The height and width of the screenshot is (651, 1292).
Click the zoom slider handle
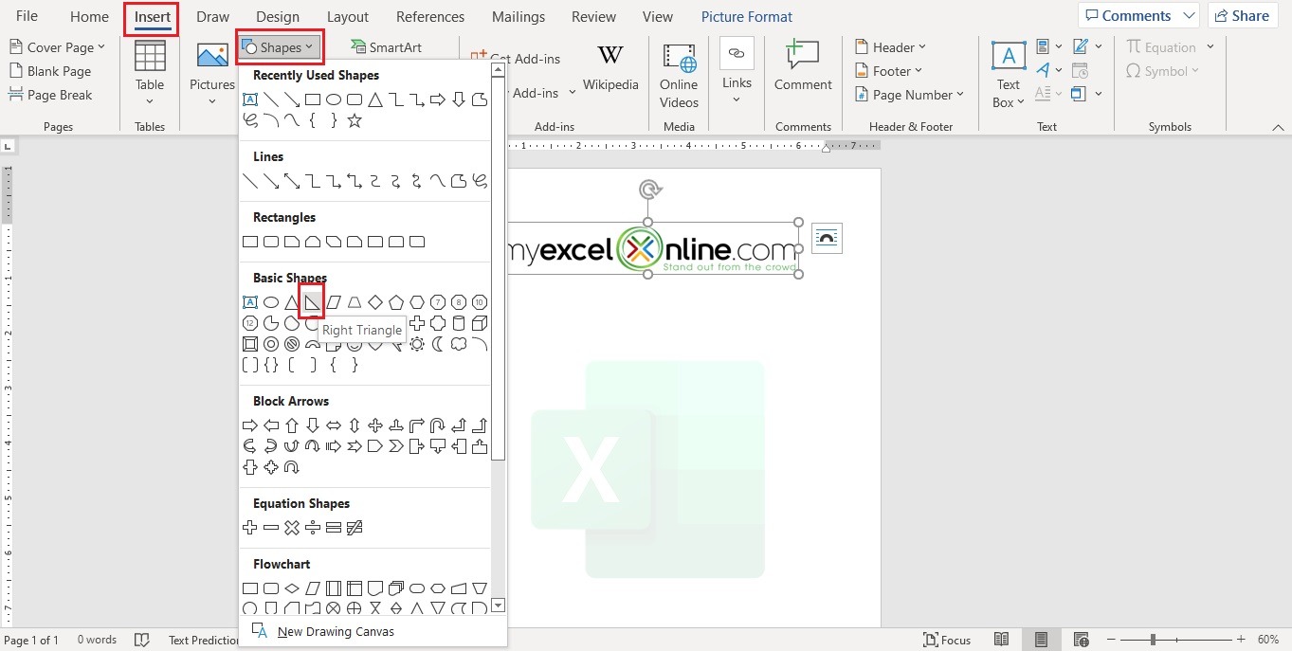[x=1153, y=640]
